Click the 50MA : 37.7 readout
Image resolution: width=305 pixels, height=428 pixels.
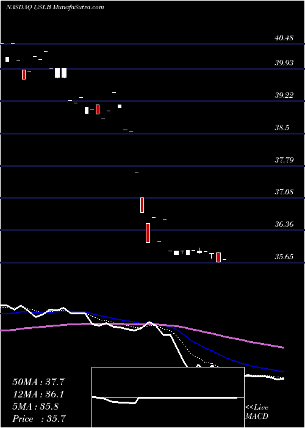(x=38, y=382)
